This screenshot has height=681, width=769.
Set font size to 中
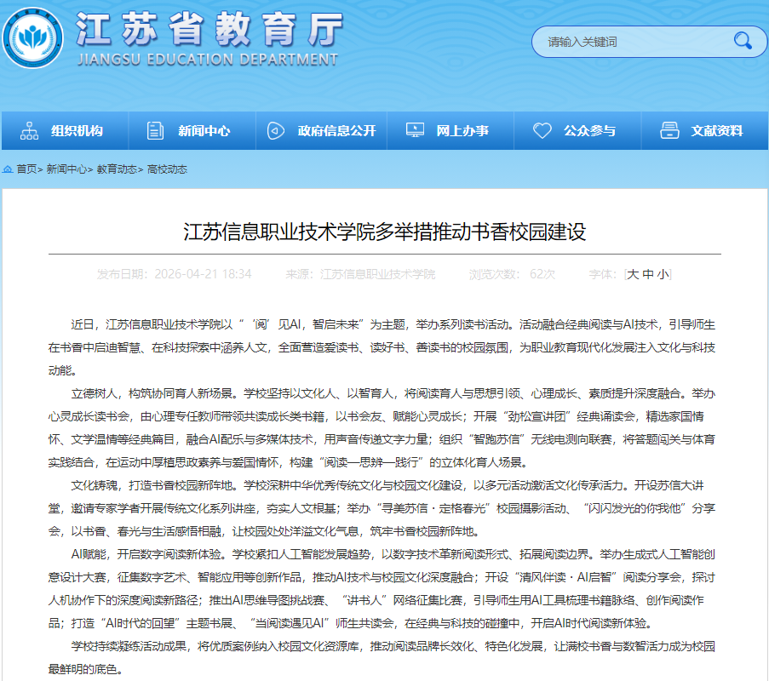point(648,274)
